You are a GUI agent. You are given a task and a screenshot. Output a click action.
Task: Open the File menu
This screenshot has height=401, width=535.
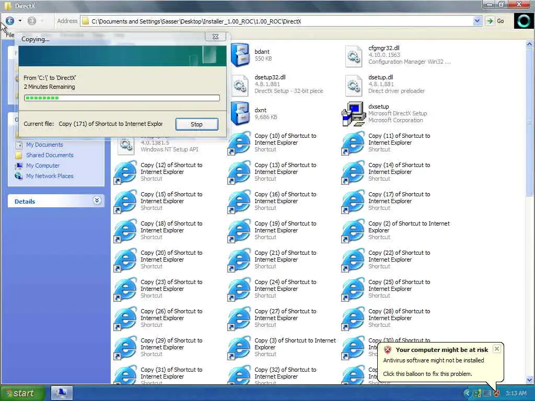[9, 35]
